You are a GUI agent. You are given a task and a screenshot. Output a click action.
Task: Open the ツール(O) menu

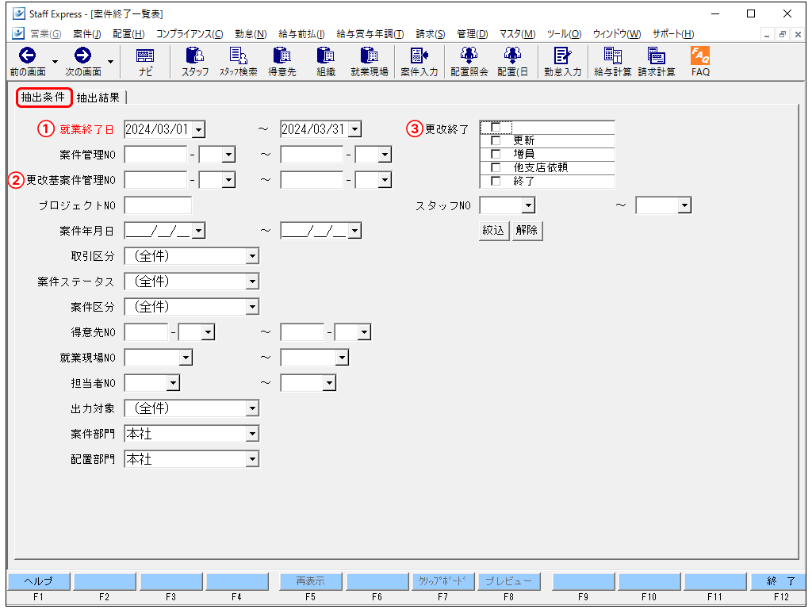coord(564,34)
